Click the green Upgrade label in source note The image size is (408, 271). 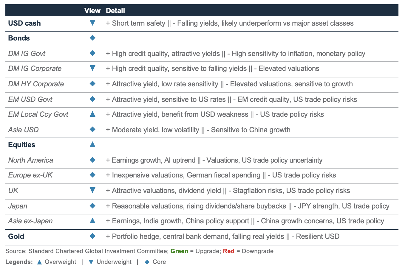179,251
